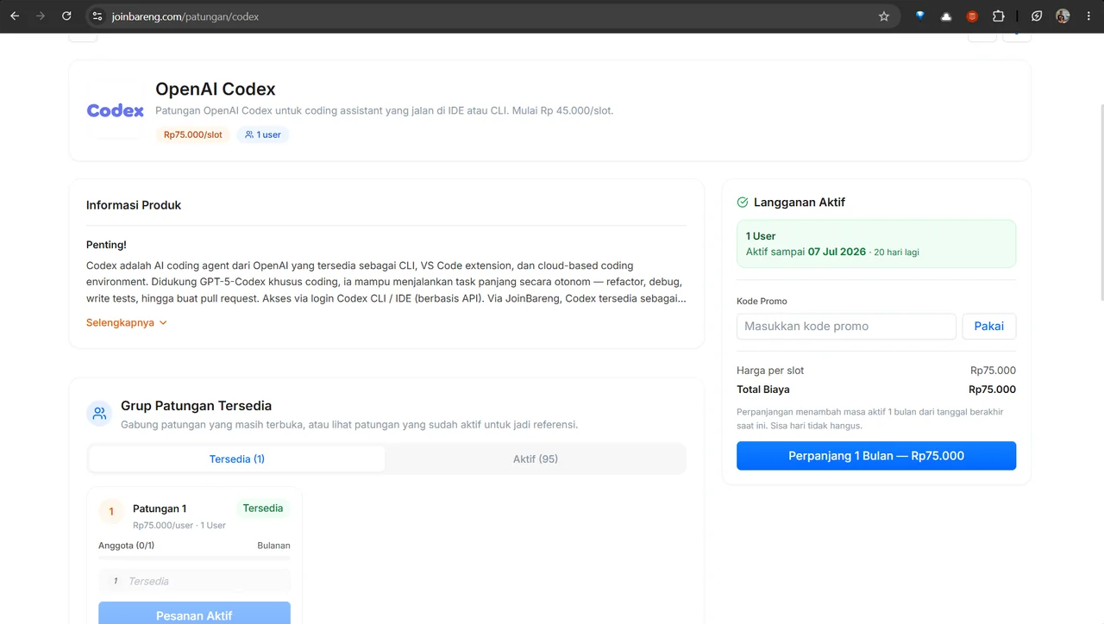Click the OpenAI Codex heading

(x=216, y=89)
